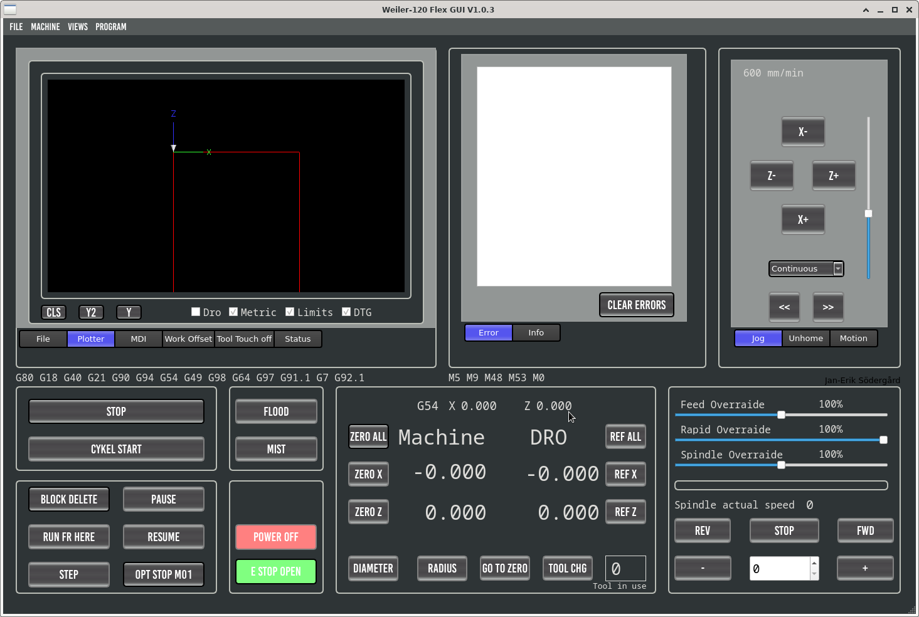Click REF X button
Image resolution: width=919 pixels, height=617 pixels.
point(625,474)
